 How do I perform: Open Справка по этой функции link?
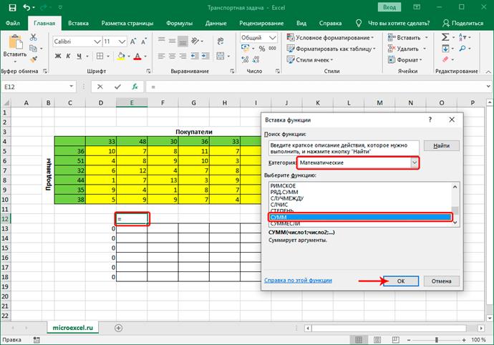pyautogui.click(x=298, y=280)
